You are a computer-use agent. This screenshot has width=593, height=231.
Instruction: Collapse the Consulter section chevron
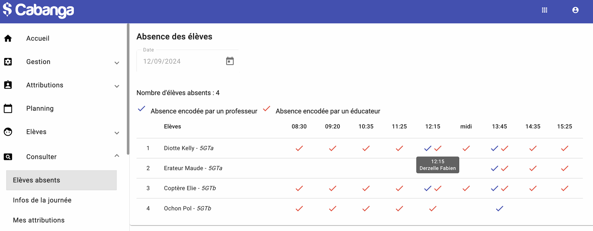click(x=117, y=156)
